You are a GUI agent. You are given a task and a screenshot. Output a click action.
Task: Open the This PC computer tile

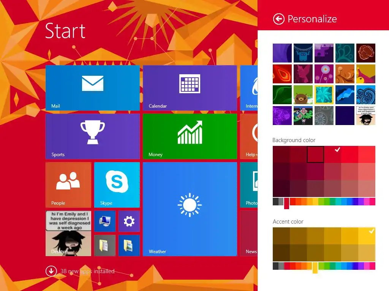105,221
